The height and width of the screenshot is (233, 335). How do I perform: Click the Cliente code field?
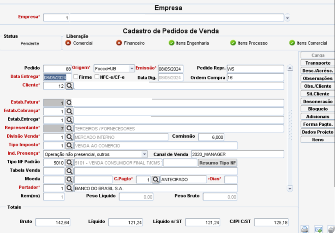54,86
